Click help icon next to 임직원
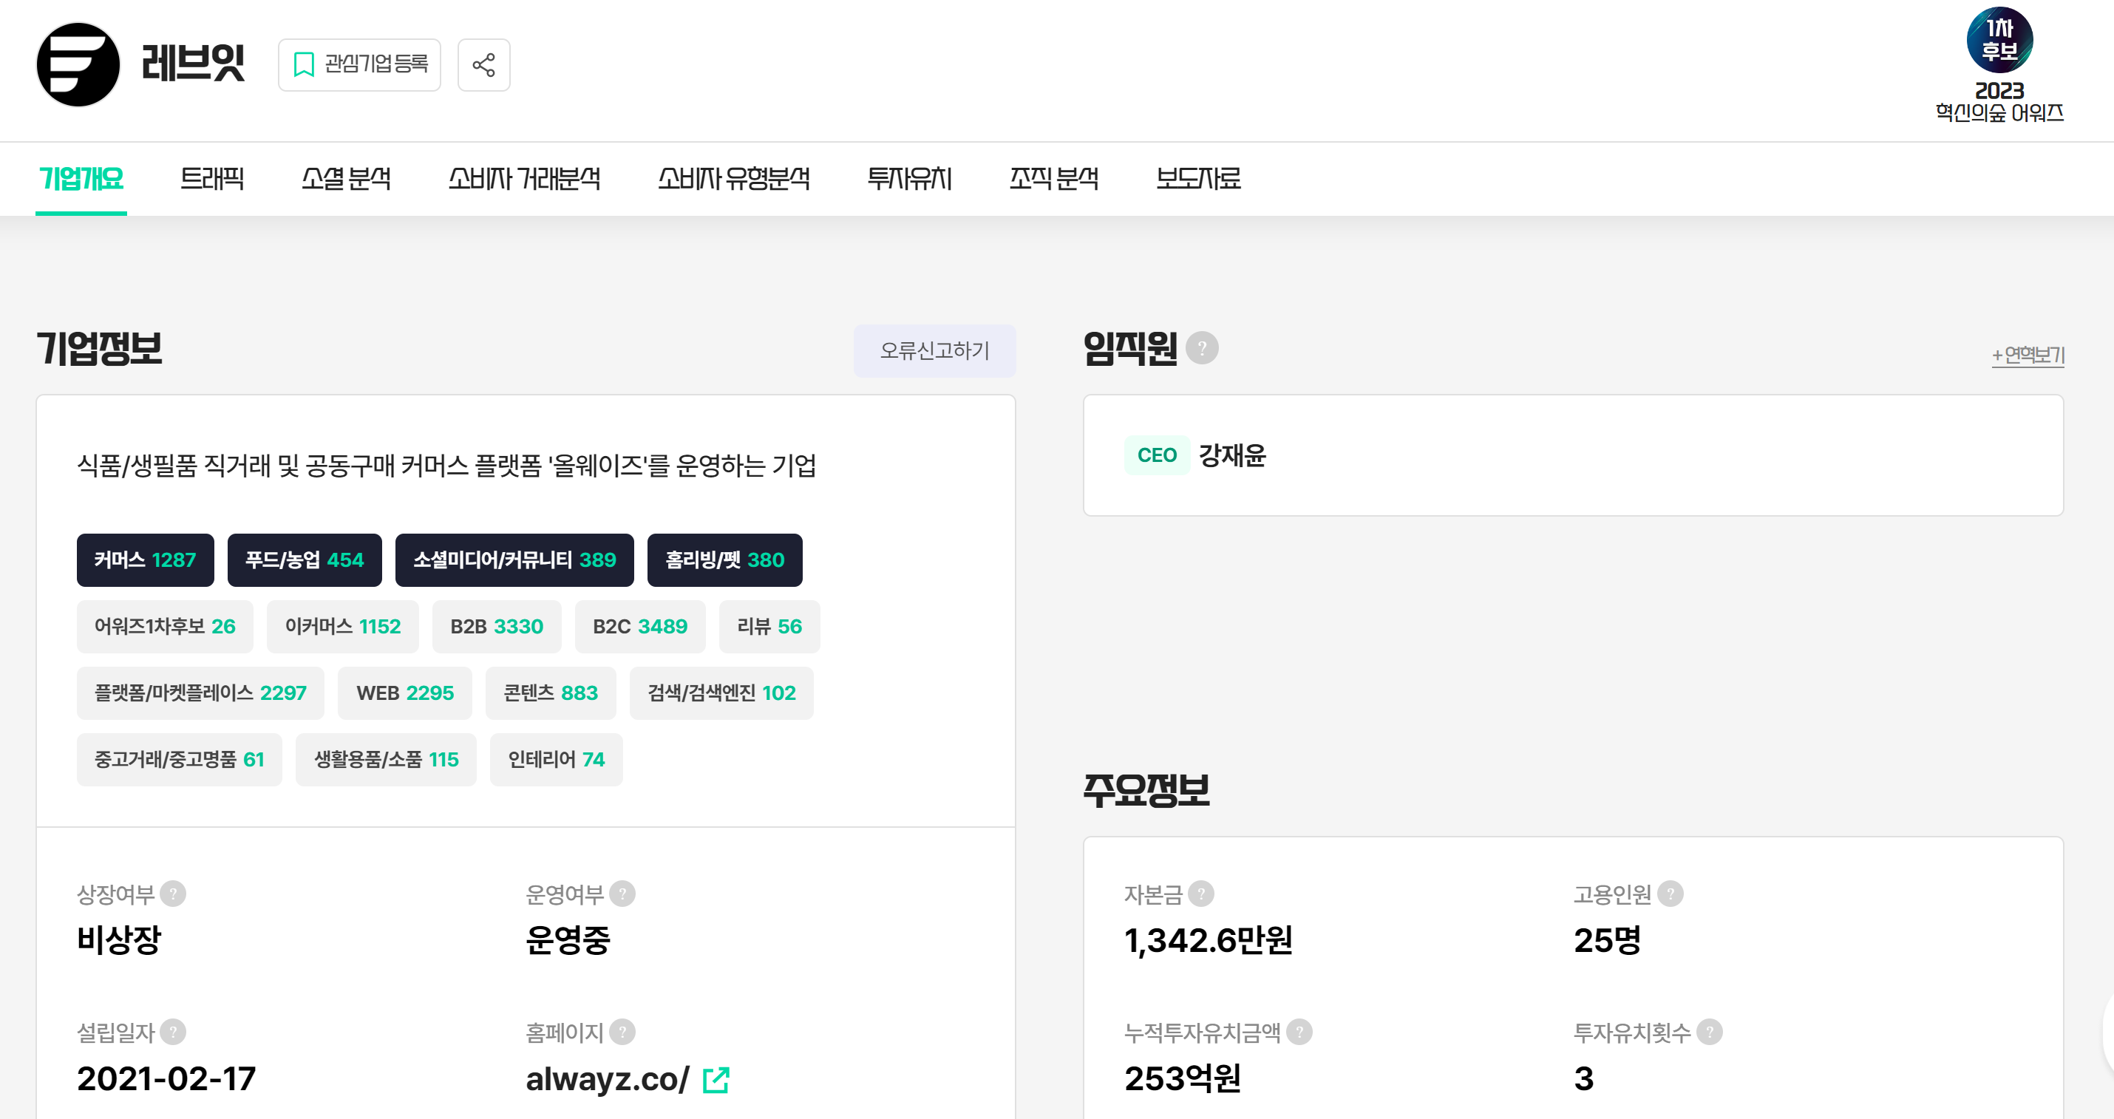This screenshot has height=1119, width=2114. (1201, 348)
